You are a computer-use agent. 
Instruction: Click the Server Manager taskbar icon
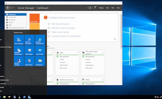pyautogui.click(x=29, y=97)
